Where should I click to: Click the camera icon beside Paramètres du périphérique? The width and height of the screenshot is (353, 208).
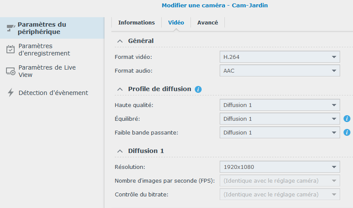pos(11,28)
